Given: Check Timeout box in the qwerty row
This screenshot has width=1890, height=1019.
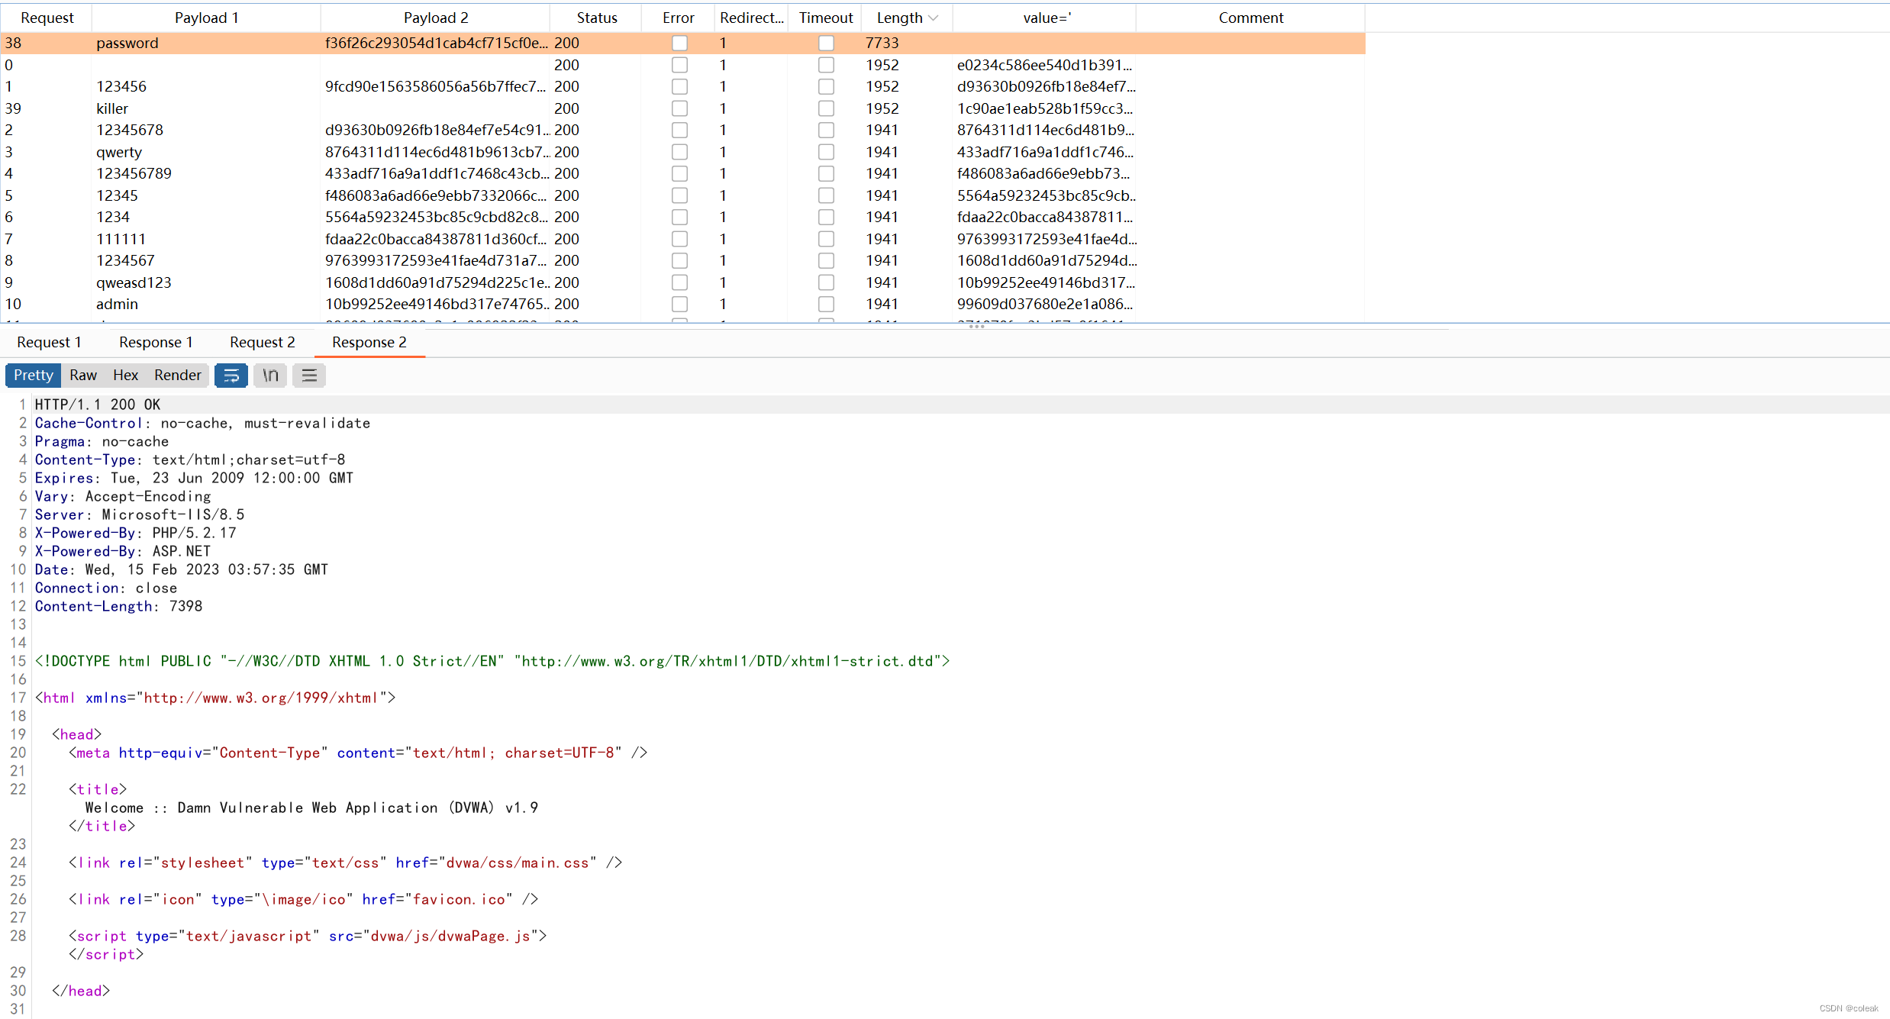Looking at the screenshot, I should [x=826, y=153].
